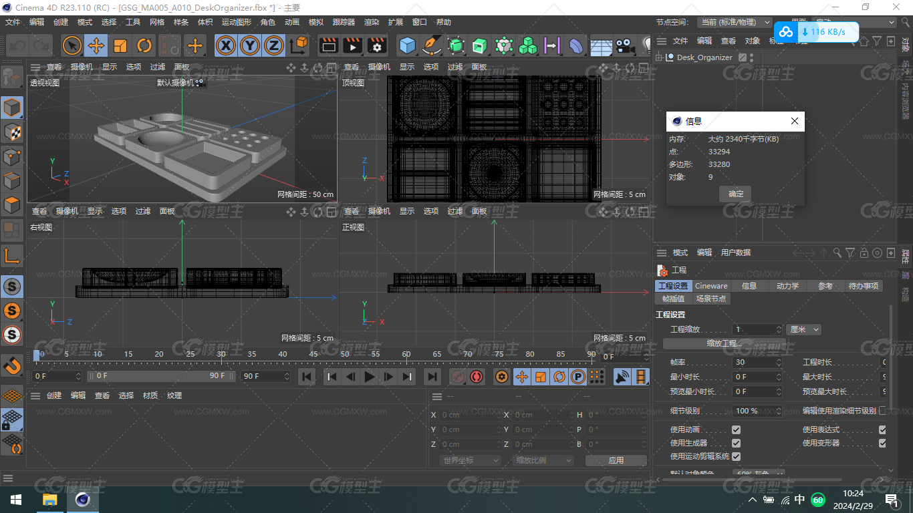
Task: Jump to the animation end
Action: (432, 377)
